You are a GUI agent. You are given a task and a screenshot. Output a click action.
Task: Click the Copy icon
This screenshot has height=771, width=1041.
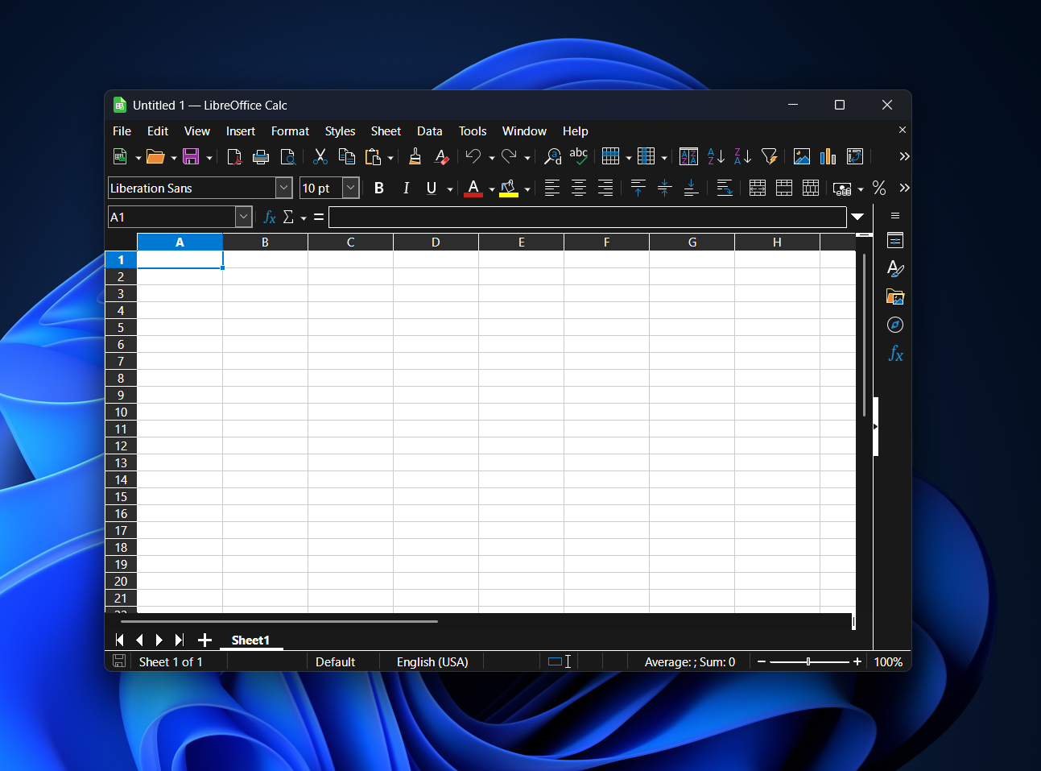click(347, 156)
